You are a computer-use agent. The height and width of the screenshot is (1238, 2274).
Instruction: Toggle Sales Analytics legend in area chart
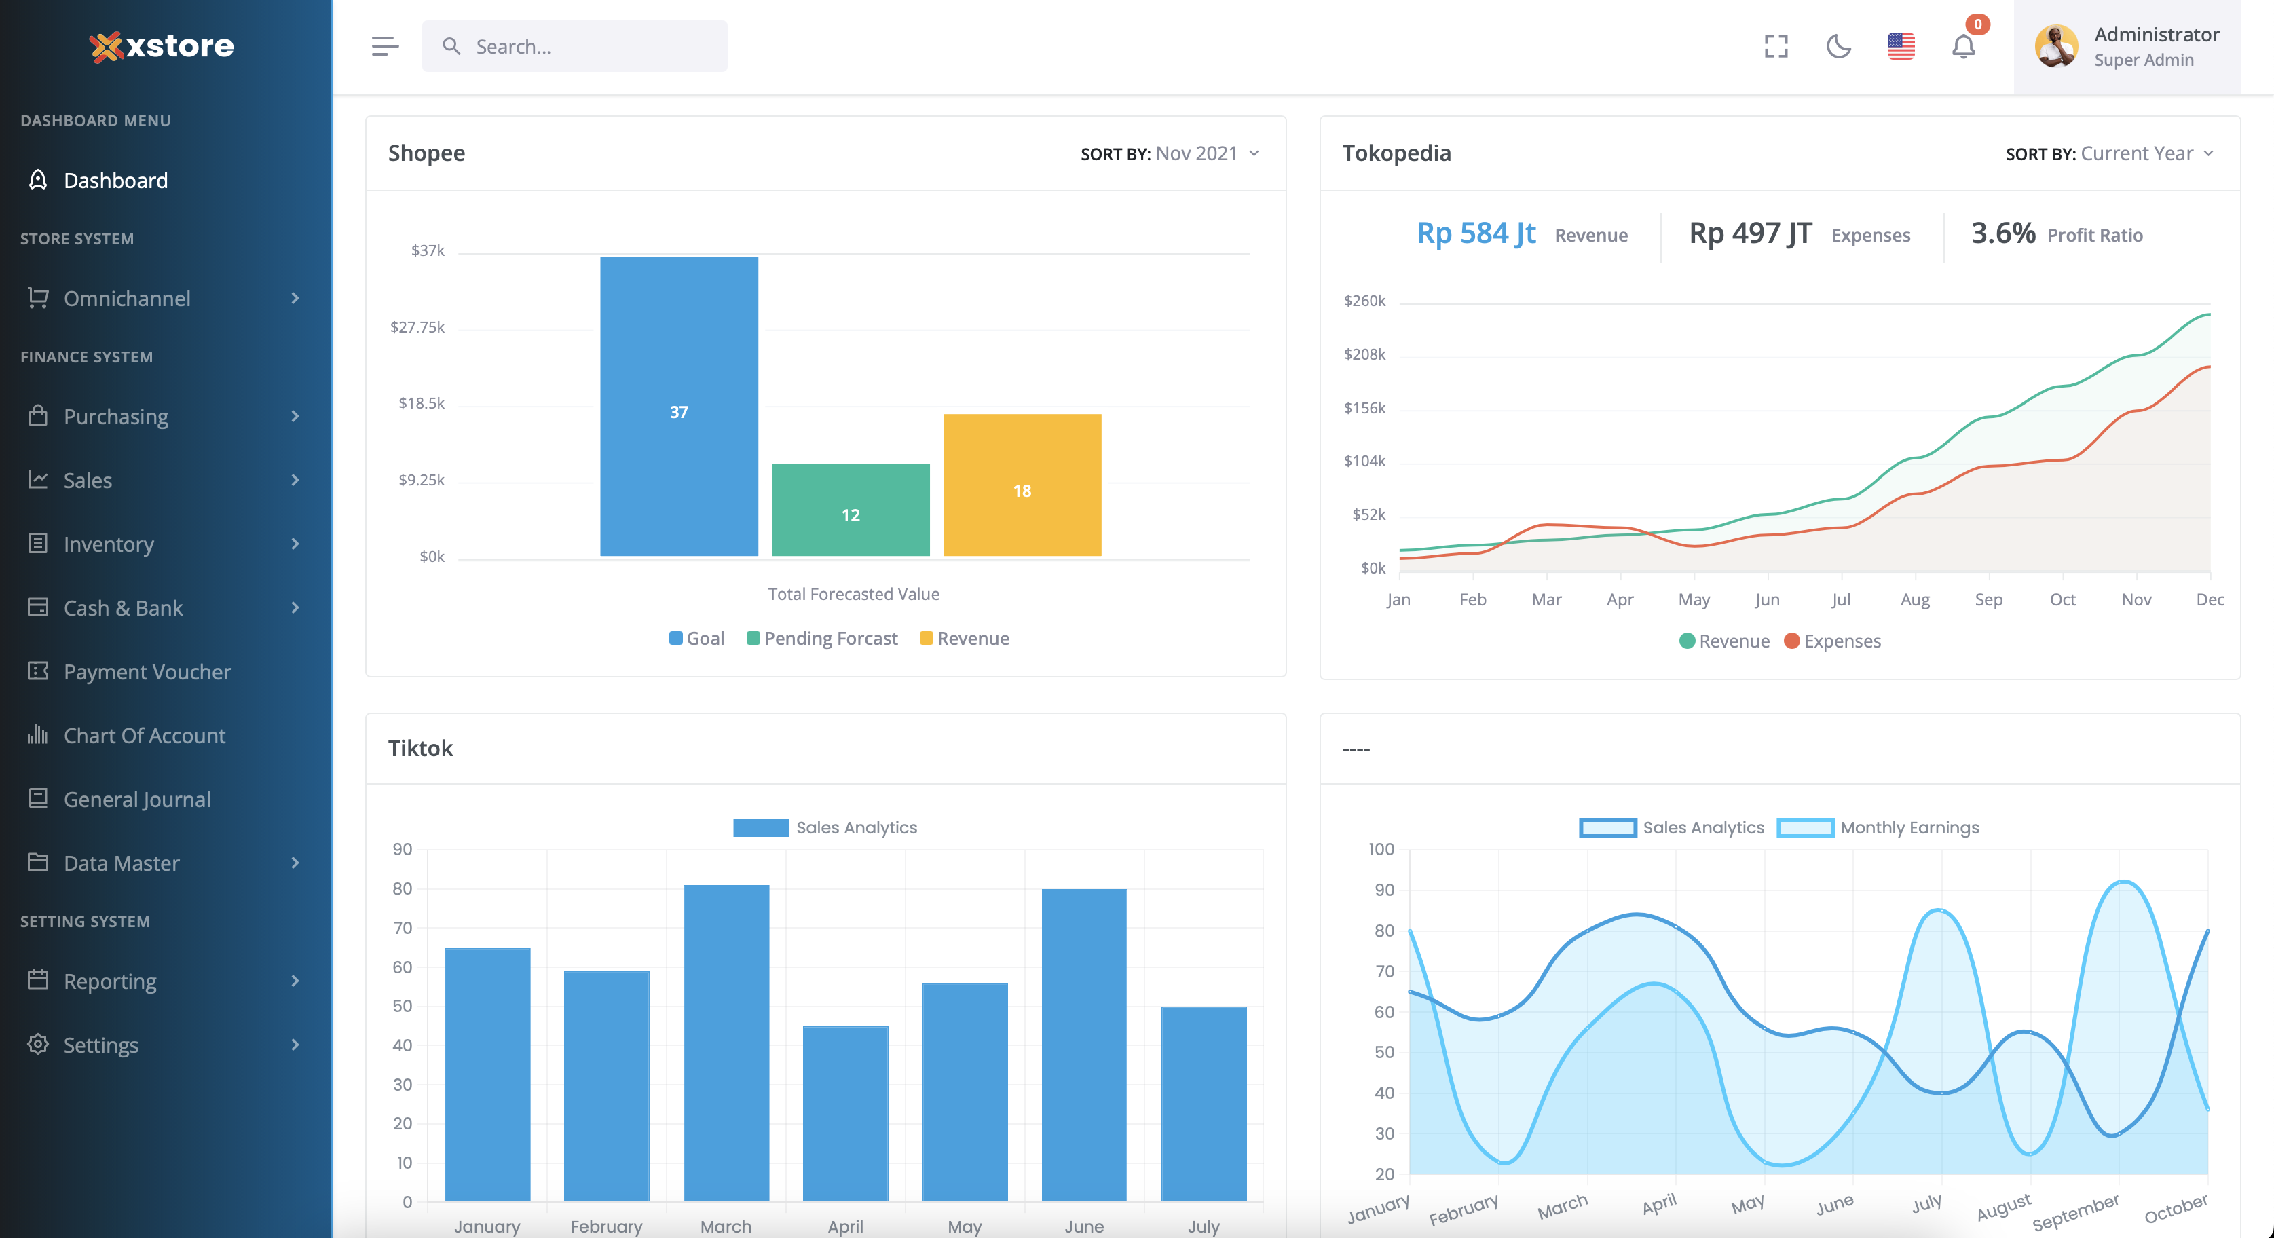coord(1671,827)
